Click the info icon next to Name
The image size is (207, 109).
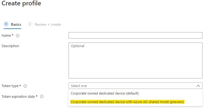coord(18,36)
